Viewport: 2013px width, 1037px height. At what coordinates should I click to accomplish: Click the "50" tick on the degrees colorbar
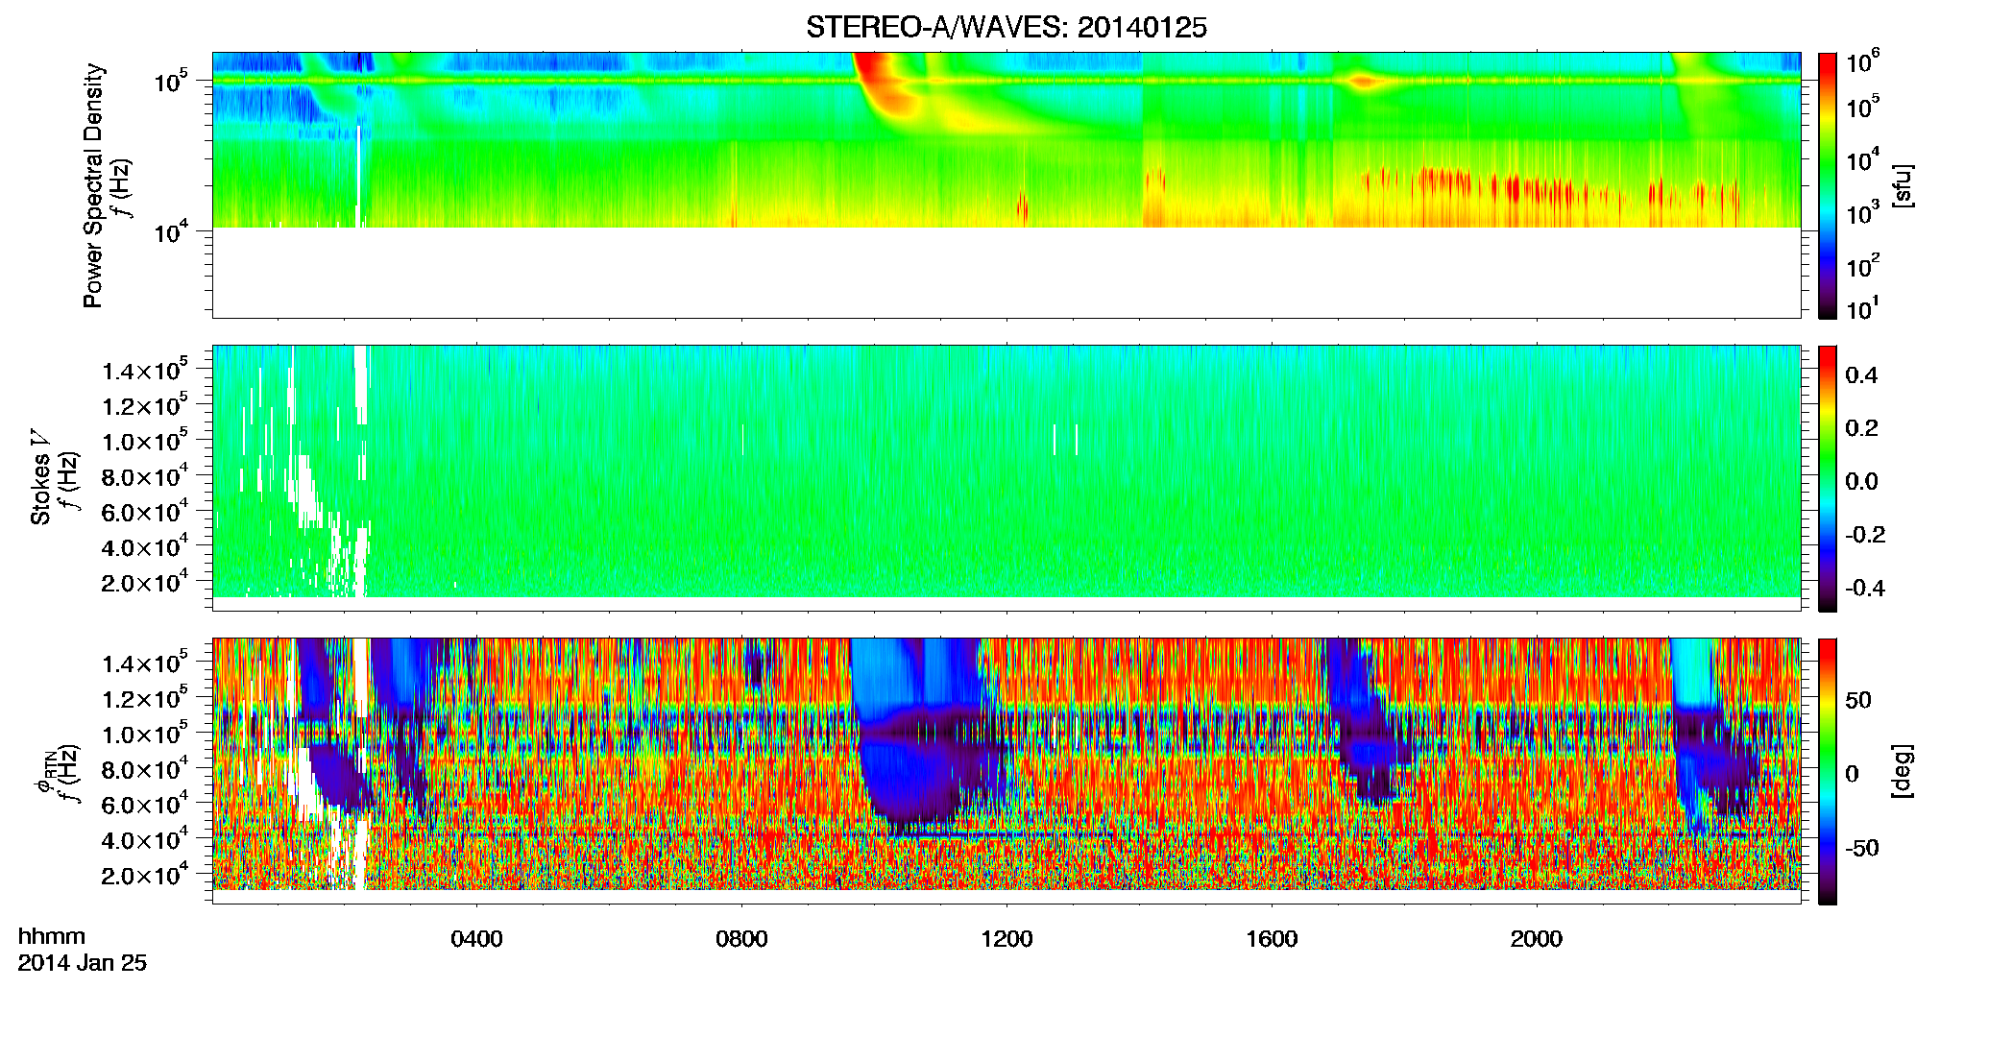tap(1858, 700)
